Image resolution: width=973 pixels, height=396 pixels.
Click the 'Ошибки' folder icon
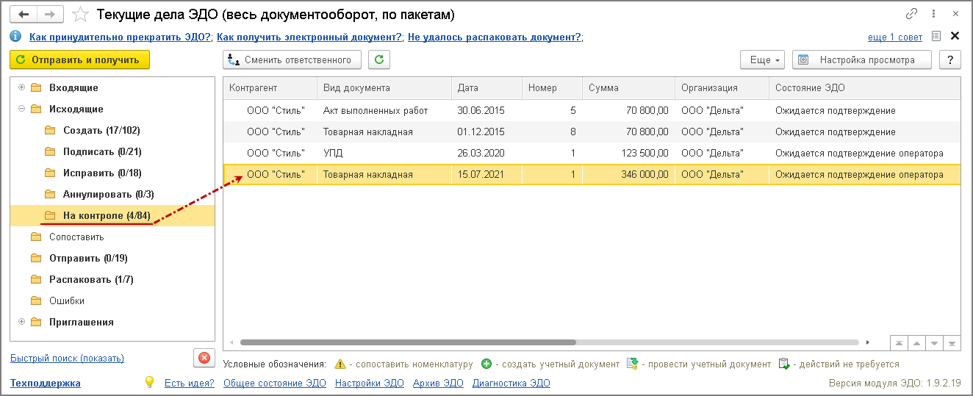click(x=36, y=301)
